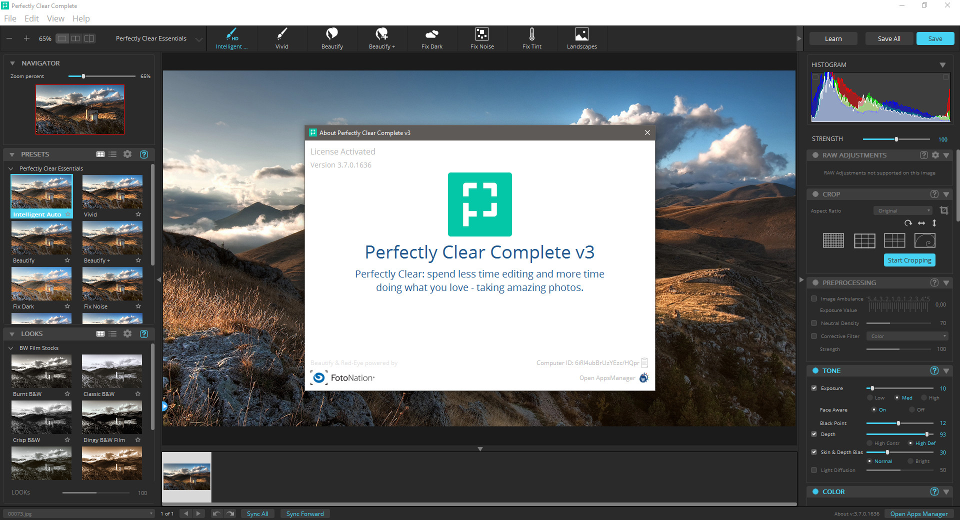Apply the Fix Tint thermometer preset
The image size is (960, 520).
(x=532, y=38)
